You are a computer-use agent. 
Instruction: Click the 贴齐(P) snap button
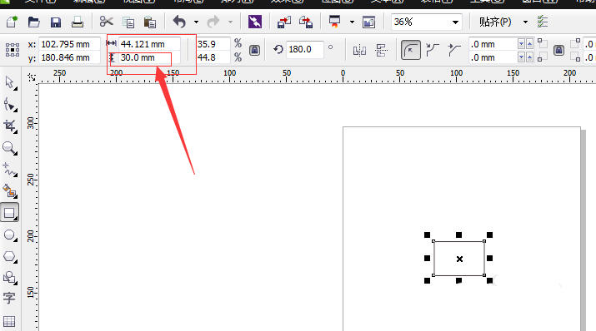click(495, 22)
